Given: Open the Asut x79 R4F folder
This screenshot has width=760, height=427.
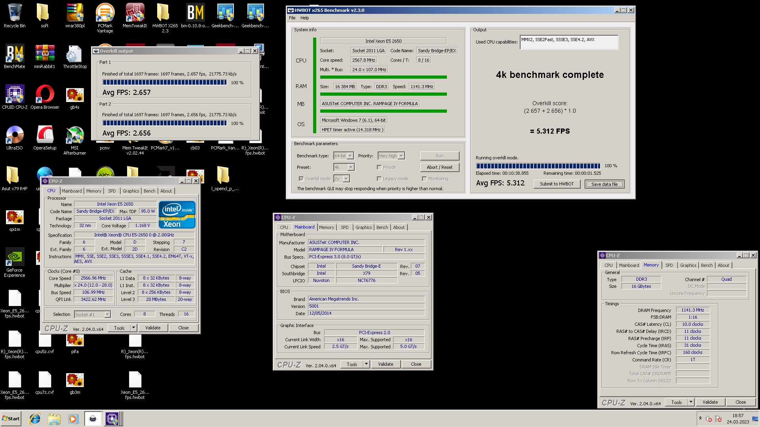Looking at the screenshot, I should coord(15,179).
